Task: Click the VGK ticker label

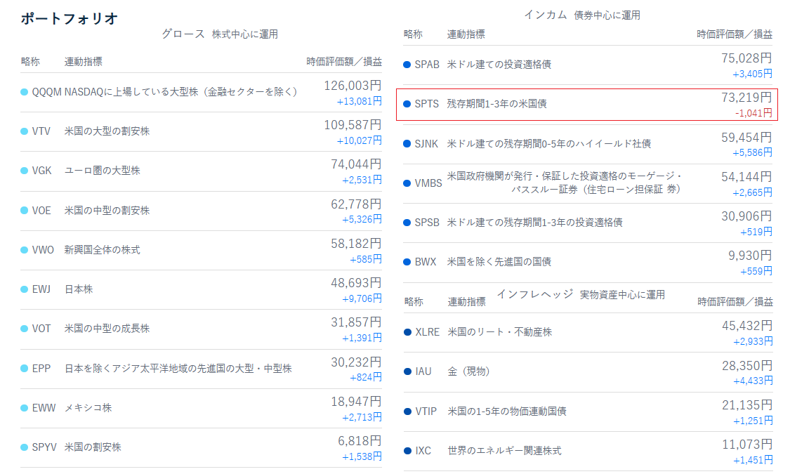Action: pos(42,171)
